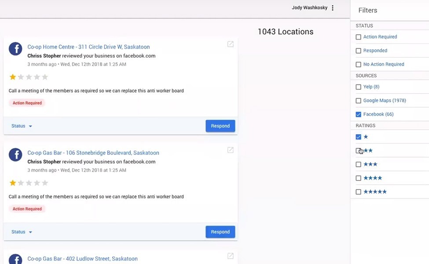Check the Google Maps (1978) source filter

click(x=359, y=101)
